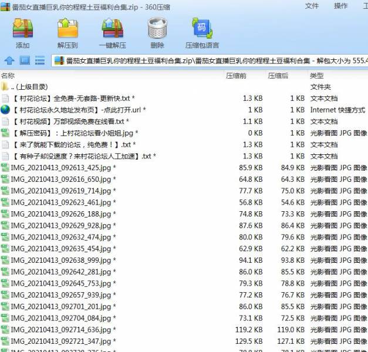The width and height of the screenshot is (368, 352).
Task: Select the IMG_20210413_092638_999.jpg image icon
Action: pos(5,260)
